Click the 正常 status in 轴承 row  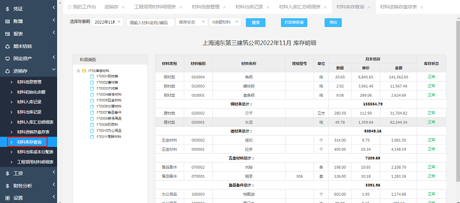coord(431,176)
